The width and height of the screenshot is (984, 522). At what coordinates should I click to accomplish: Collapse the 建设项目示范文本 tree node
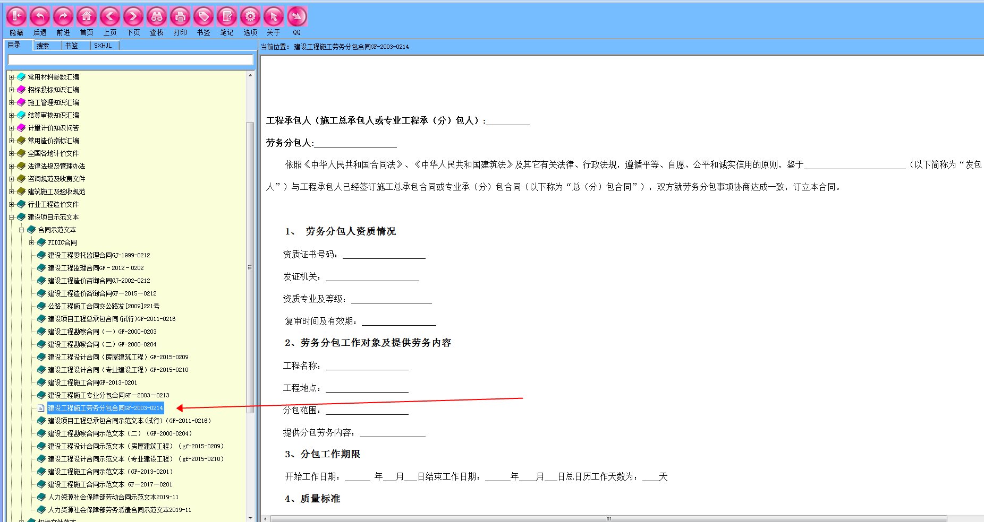coord(11,217)
